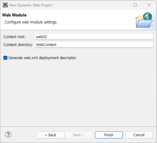
Task: Click the Content directory label
Action: (x=18, y=45)
